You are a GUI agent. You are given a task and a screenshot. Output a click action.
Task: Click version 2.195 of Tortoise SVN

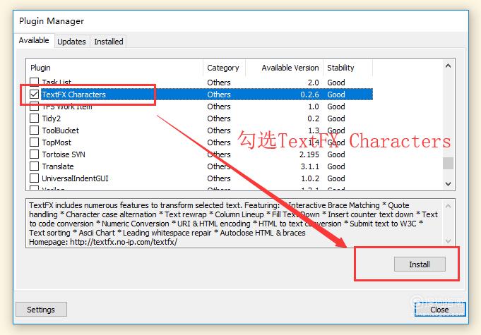pyautogui.click(x=309, y=154)
